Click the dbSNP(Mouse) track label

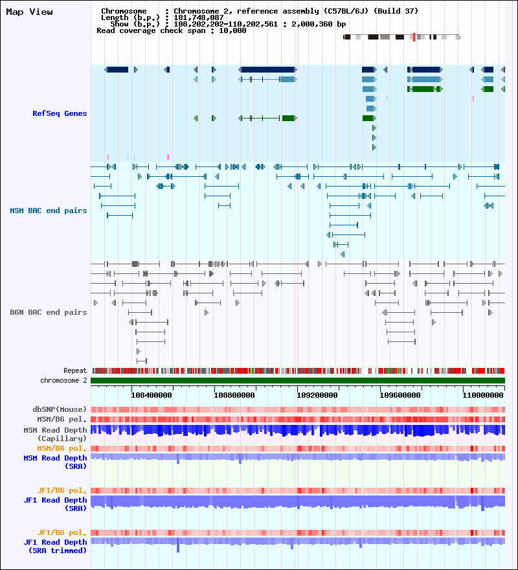60,409
